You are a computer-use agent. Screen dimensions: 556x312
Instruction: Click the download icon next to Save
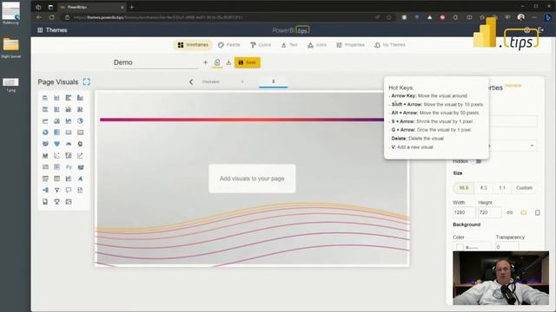[x=228, y=62]
